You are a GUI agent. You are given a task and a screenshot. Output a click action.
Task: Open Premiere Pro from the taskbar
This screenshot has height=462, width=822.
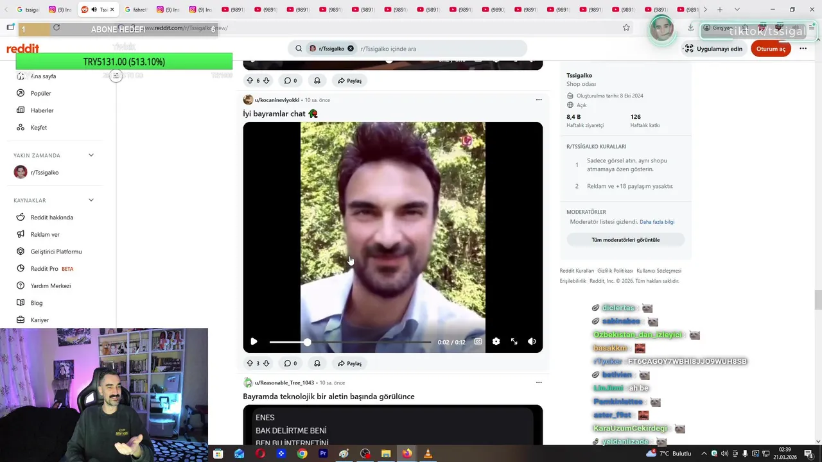pyautogui.click(x=323, y=454)
